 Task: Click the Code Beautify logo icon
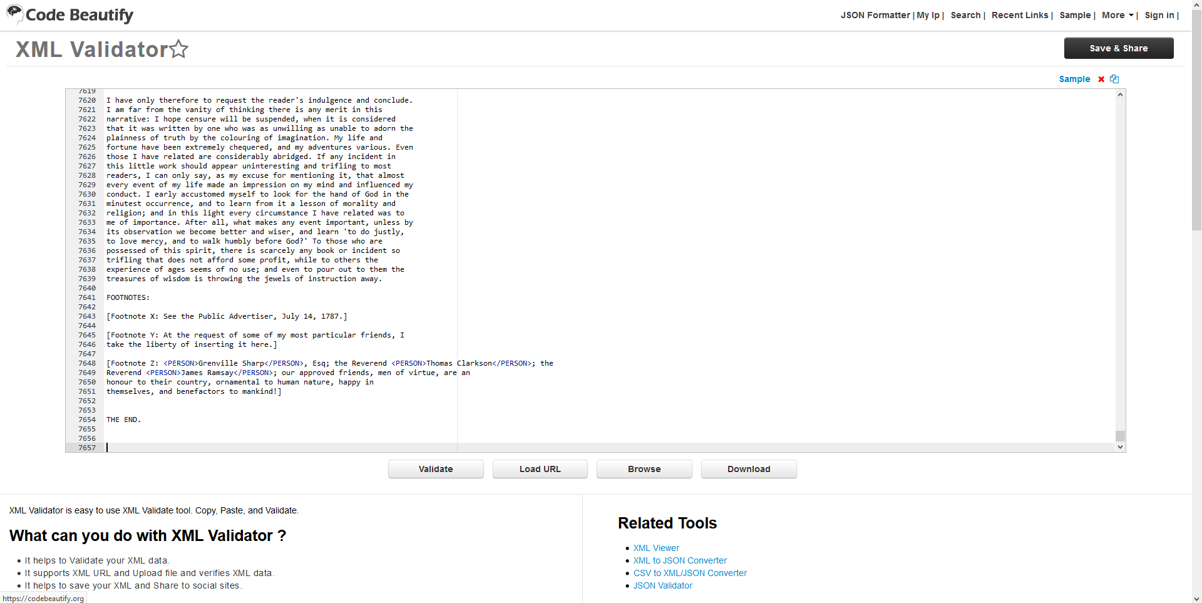(x=15, y=13)
